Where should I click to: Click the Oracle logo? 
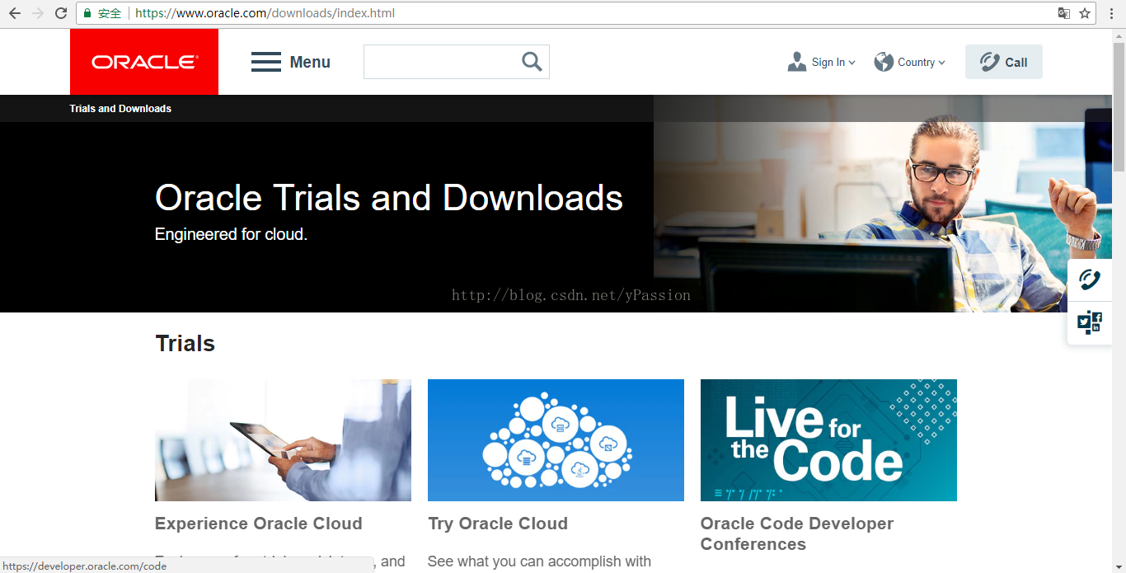coord(144,62)
